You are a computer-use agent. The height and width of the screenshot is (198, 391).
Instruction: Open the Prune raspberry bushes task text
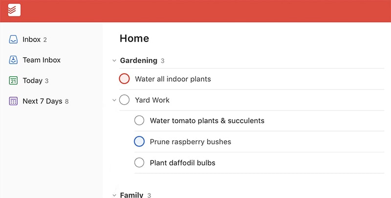[x=191, y=142]
